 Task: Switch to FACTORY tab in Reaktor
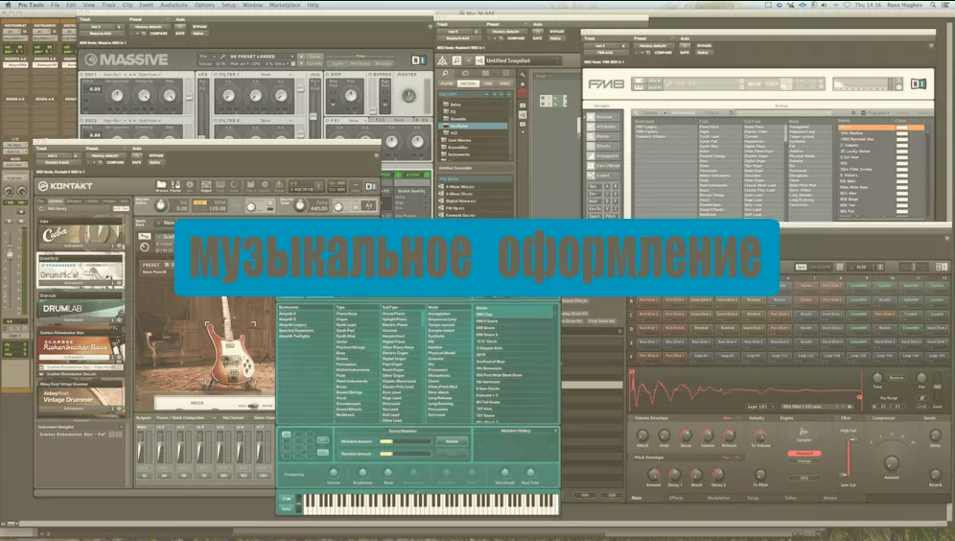[468, 83]
